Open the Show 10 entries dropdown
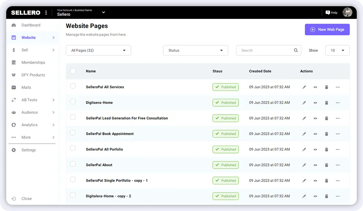 (x=337, y=50)
